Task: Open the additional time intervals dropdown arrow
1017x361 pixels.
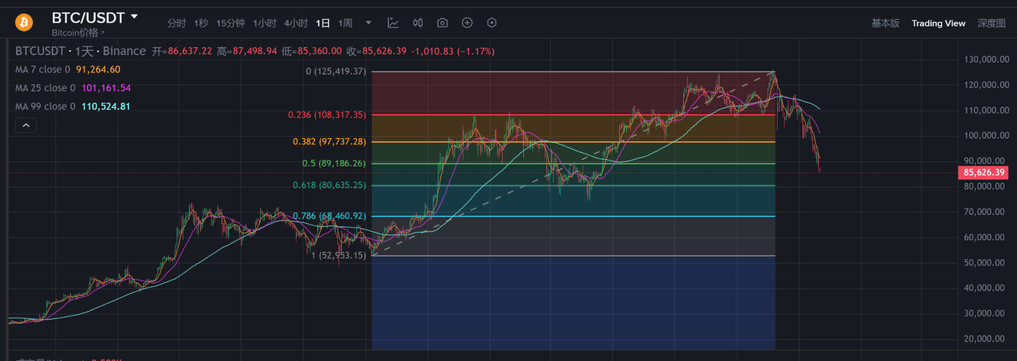Action: tap(368, 23)
